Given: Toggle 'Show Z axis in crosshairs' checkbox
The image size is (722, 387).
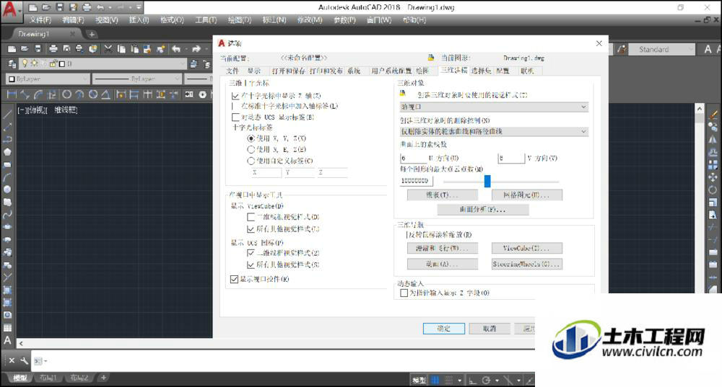Looking at the screenshot, I should coord(235,96).
